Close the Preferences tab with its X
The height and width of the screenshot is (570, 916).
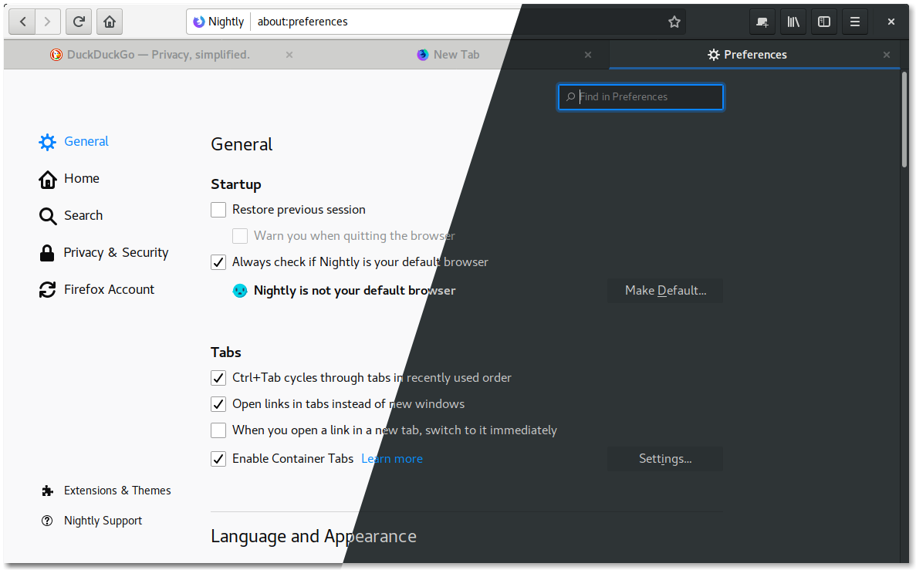[886, 55]
